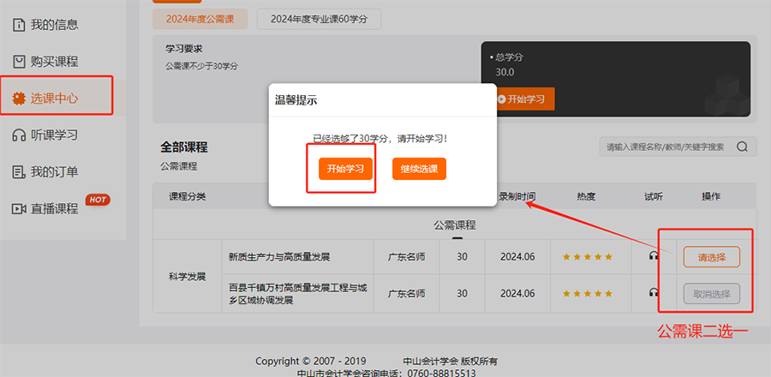Focus the course name search input
Screen dimensions: 771x377
[x=665, y=147]
